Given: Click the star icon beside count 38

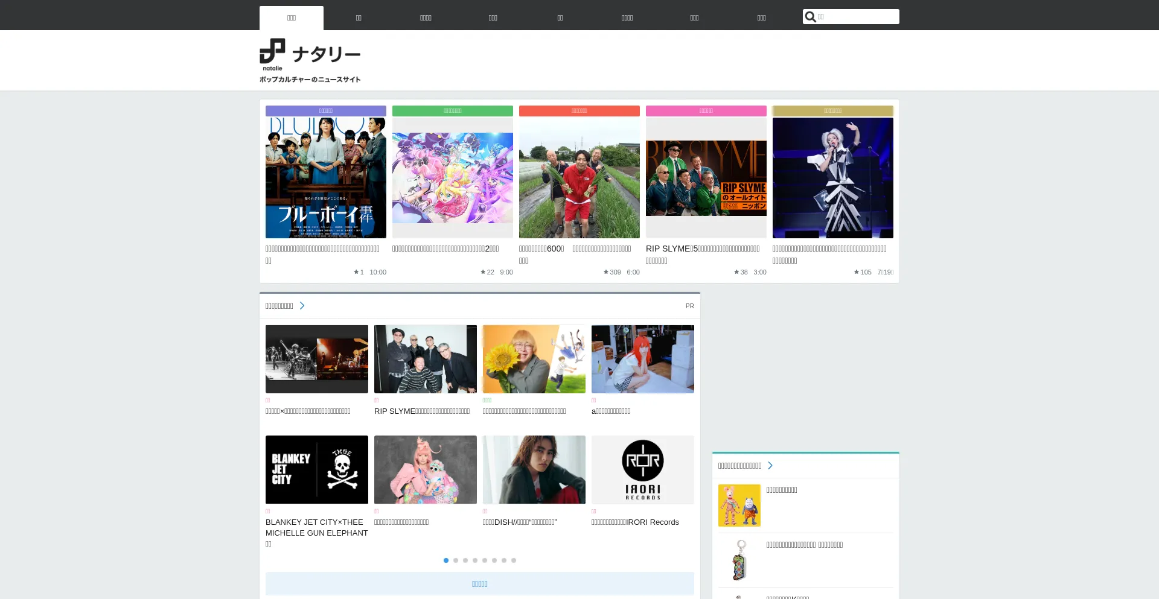Looking at the screenshot, I should tap(736, 272).
